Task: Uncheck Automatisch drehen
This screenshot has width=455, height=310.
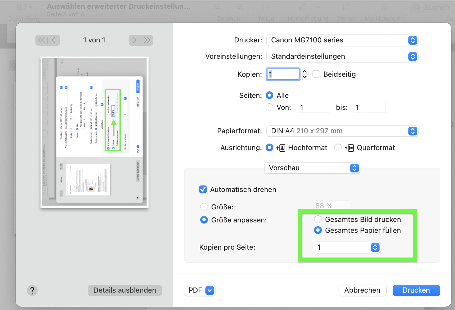Action: 203,190
